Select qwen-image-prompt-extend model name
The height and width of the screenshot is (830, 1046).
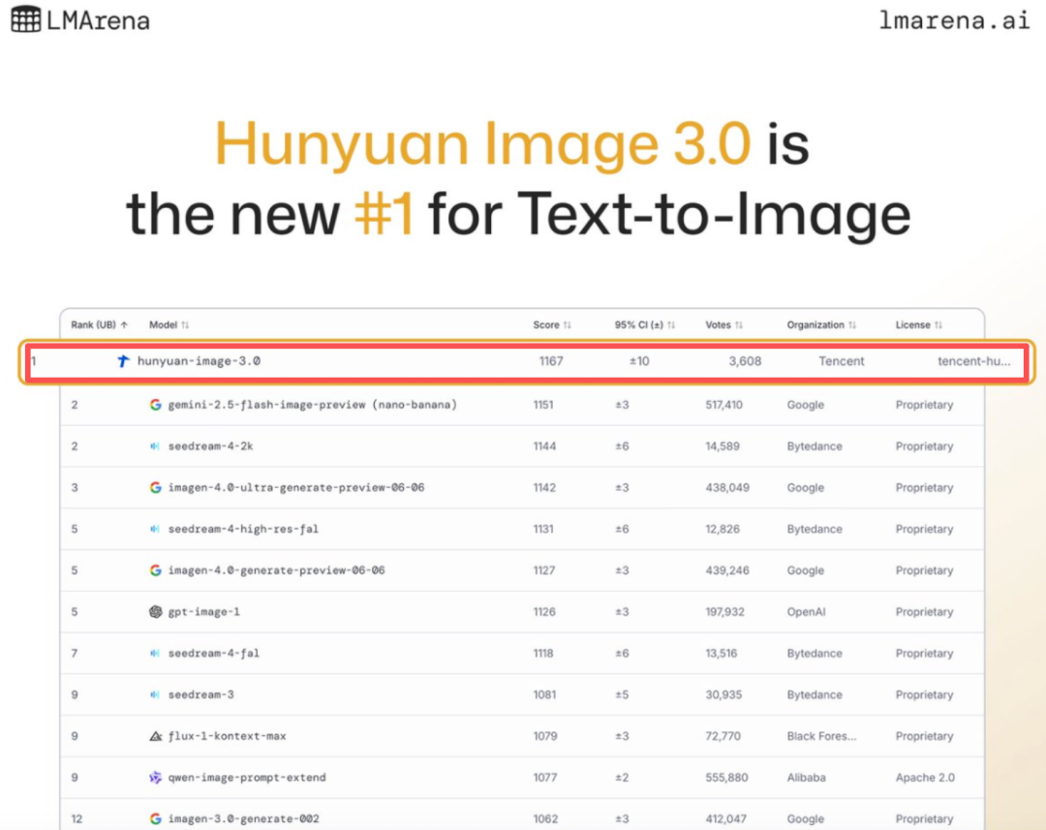point(247,778)
